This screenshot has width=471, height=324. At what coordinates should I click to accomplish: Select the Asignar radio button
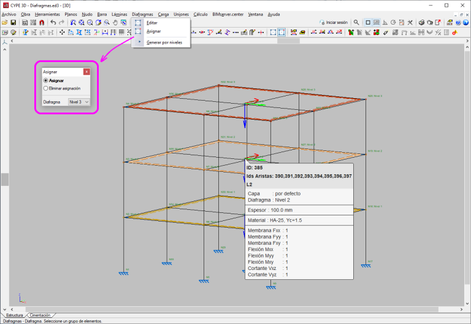(x=46, y=80)
